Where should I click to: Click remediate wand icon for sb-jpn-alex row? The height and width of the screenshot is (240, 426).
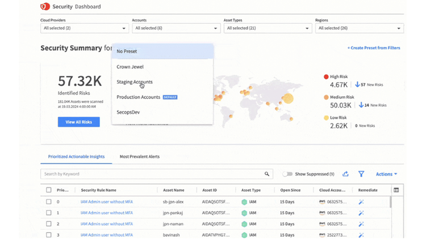(x=361, y=202)
